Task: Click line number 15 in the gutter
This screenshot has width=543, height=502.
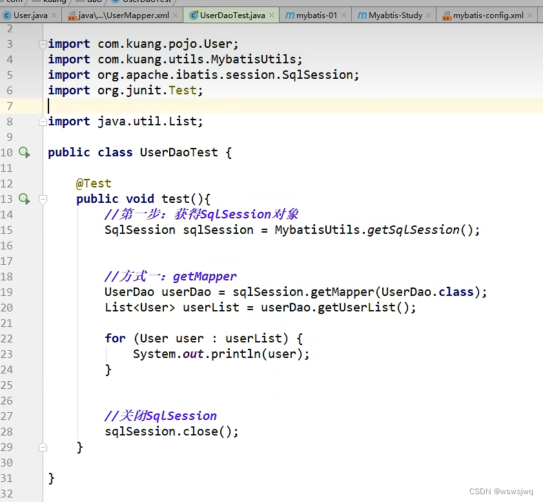Action: (6, 230)
